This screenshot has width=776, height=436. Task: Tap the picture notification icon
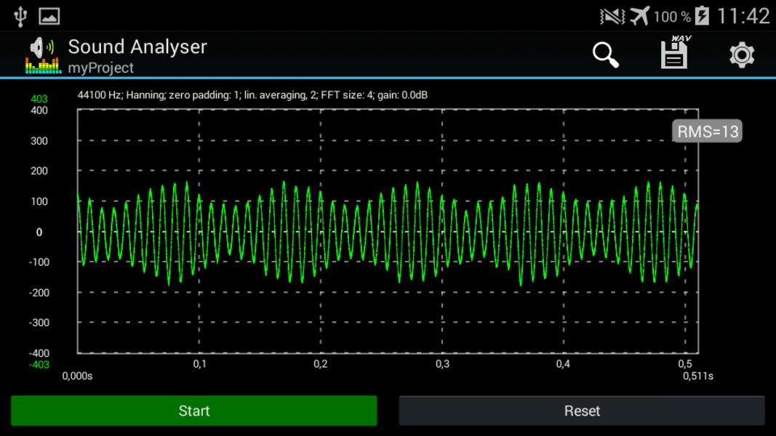[49, 16]
